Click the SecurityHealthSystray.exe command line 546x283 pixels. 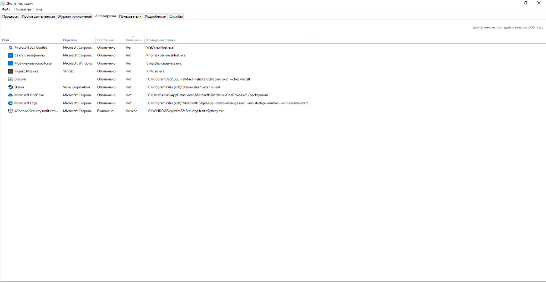(186, 111)
